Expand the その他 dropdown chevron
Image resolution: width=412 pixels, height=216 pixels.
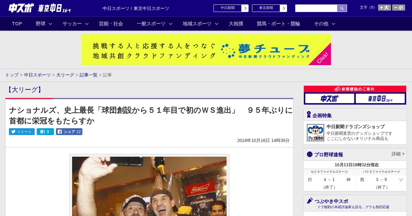coord(333,24)
